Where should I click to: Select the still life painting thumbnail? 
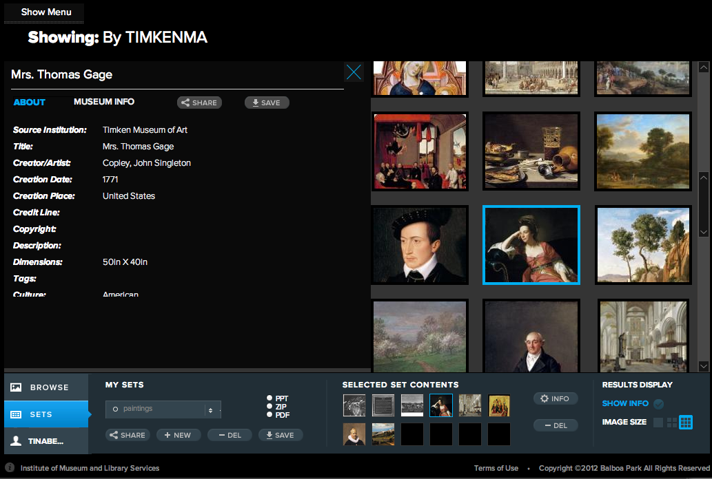(x=531, y=151)
